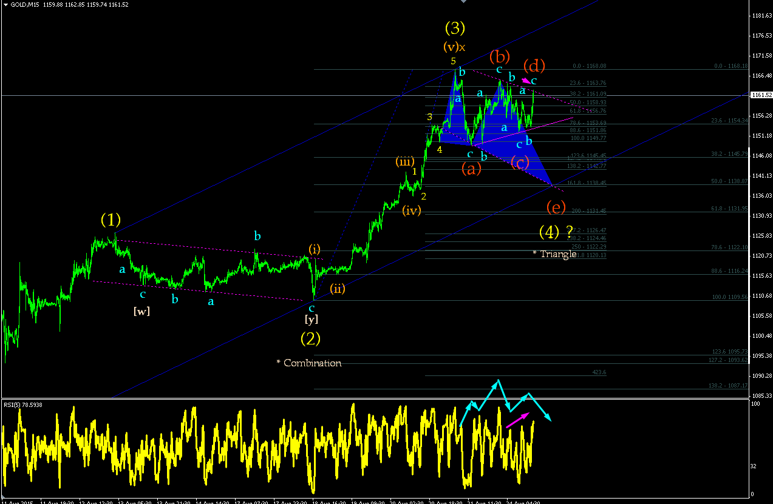773x504 pixels.
Task: Click the yellow (3) wave label
Action: click(455, 28)
